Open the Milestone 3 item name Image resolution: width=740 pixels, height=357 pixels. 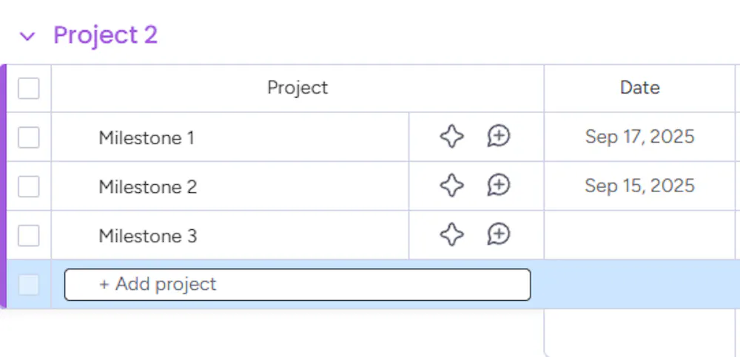tap(148, 237)
